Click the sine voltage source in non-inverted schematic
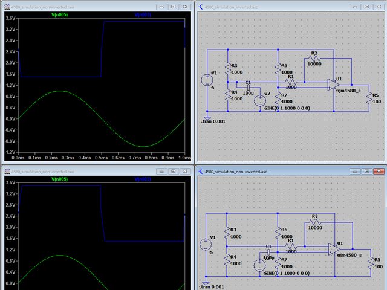The width and height of the screenshot is (387, 290). tap(259, 266)
